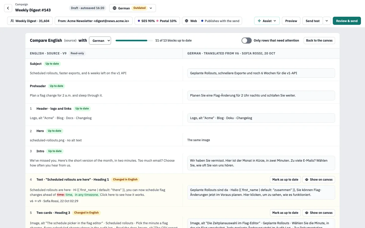Click the Outdated language badge

[x=139, y=8]
